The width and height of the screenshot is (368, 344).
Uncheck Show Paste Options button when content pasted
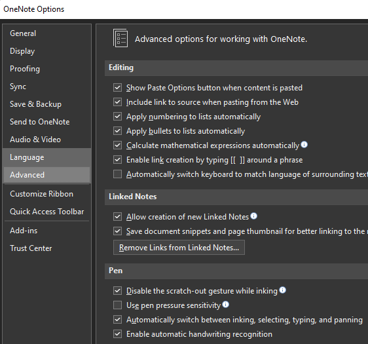point(117,88)
